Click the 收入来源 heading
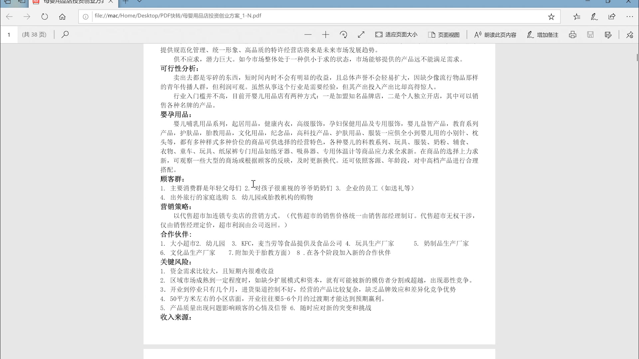The image size is (639, 359). point(176,317)
